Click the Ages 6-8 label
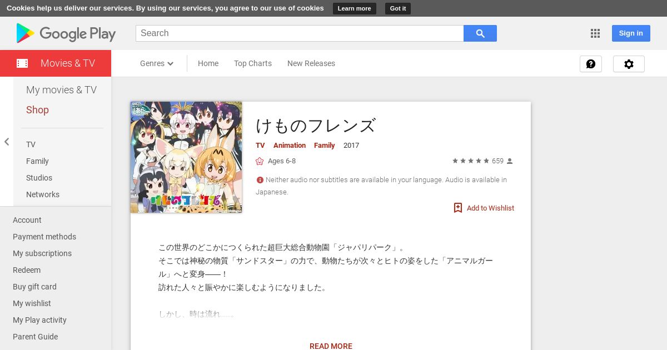 coord(282,161)
